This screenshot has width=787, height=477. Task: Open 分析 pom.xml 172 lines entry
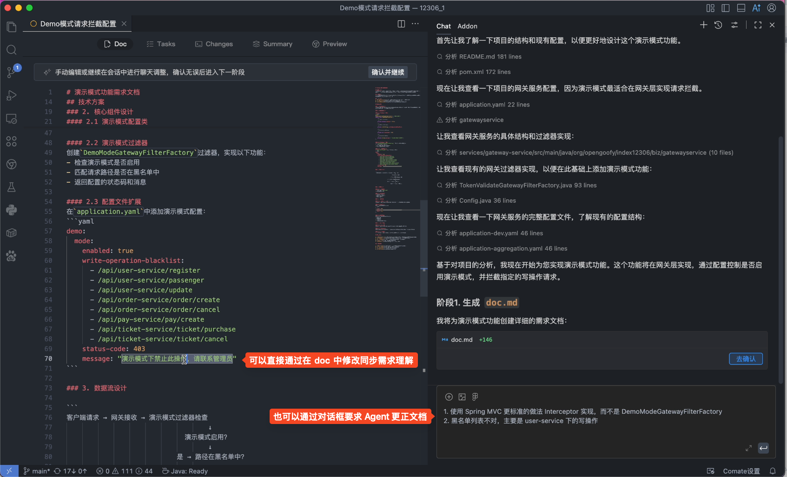point(474,72)
